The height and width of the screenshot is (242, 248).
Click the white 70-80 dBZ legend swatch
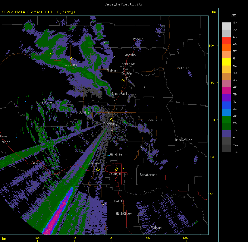[x=226, y=26]
